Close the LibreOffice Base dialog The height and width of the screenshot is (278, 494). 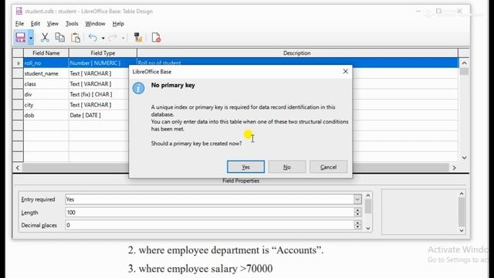tap(345, 72)
